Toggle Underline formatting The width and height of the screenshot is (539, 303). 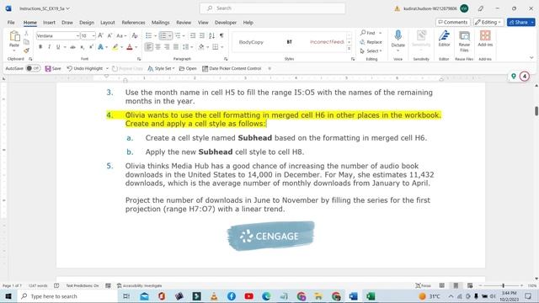click(x=58, y=47)
